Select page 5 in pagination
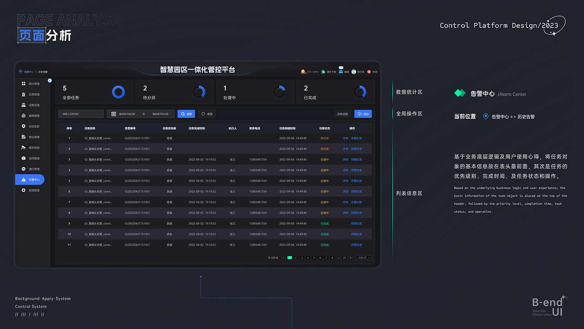The image size is (584, 329). click(314, 258)
